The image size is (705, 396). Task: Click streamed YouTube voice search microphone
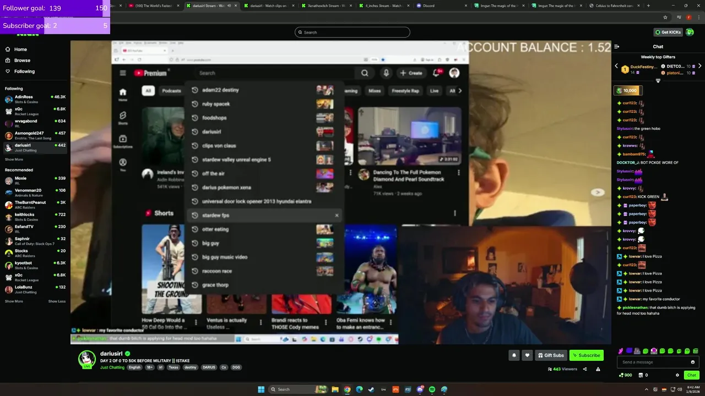pyautogui.click(x=386, y=73)
